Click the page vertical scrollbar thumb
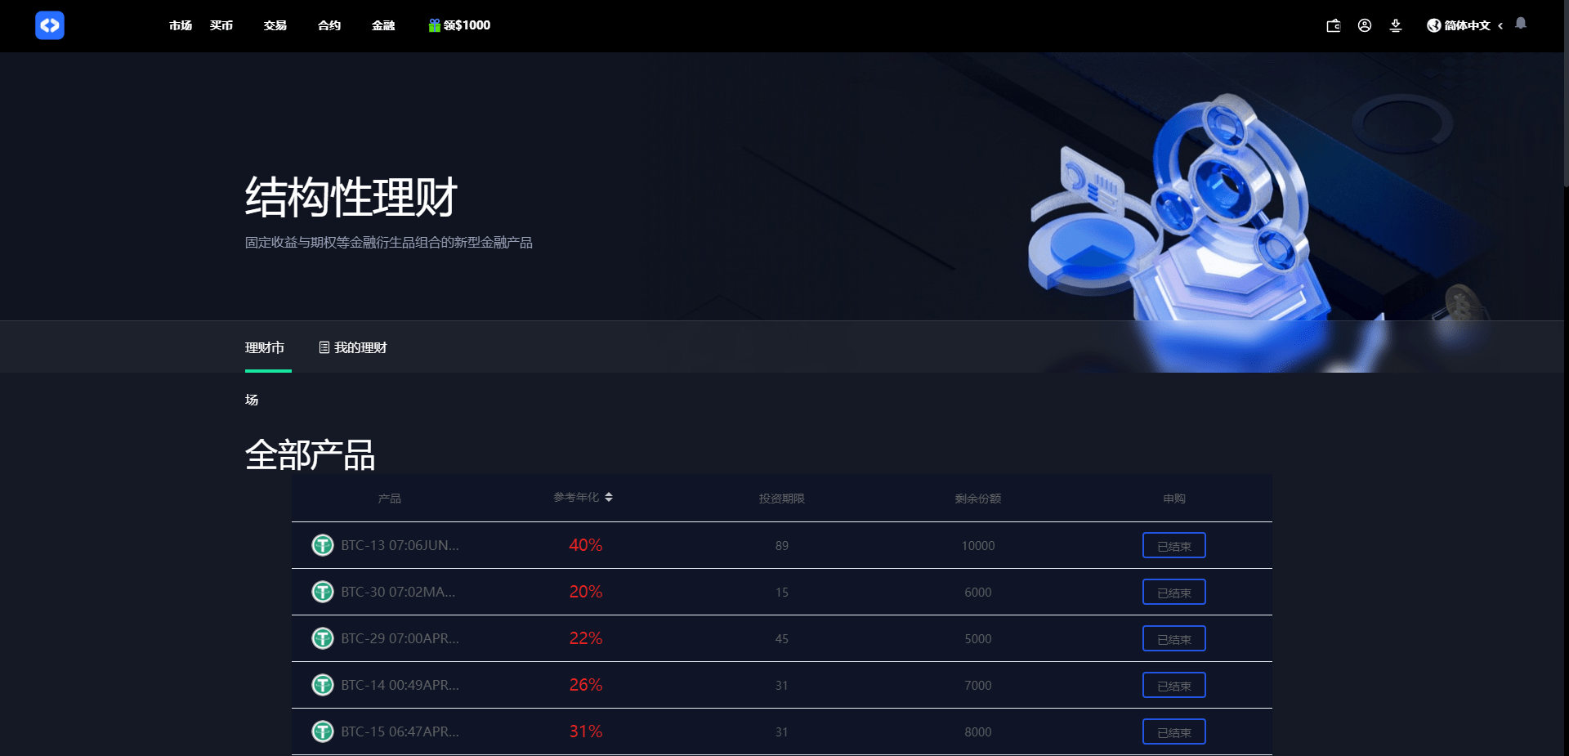This screenshot has width=1569, height=756. 1566,94
